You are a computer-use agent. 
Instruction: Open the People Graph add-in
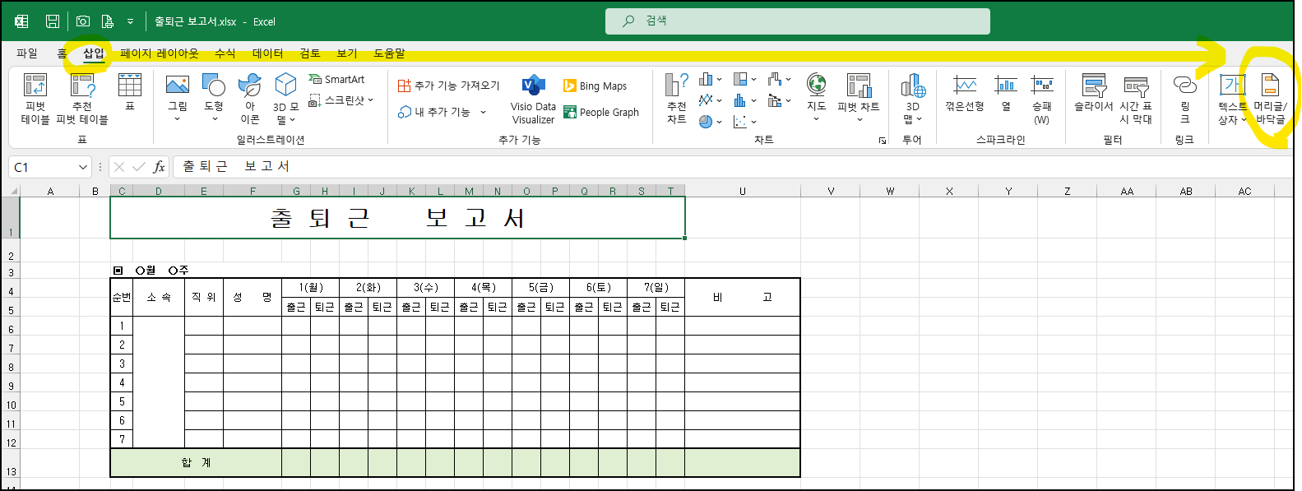point(601,112)
